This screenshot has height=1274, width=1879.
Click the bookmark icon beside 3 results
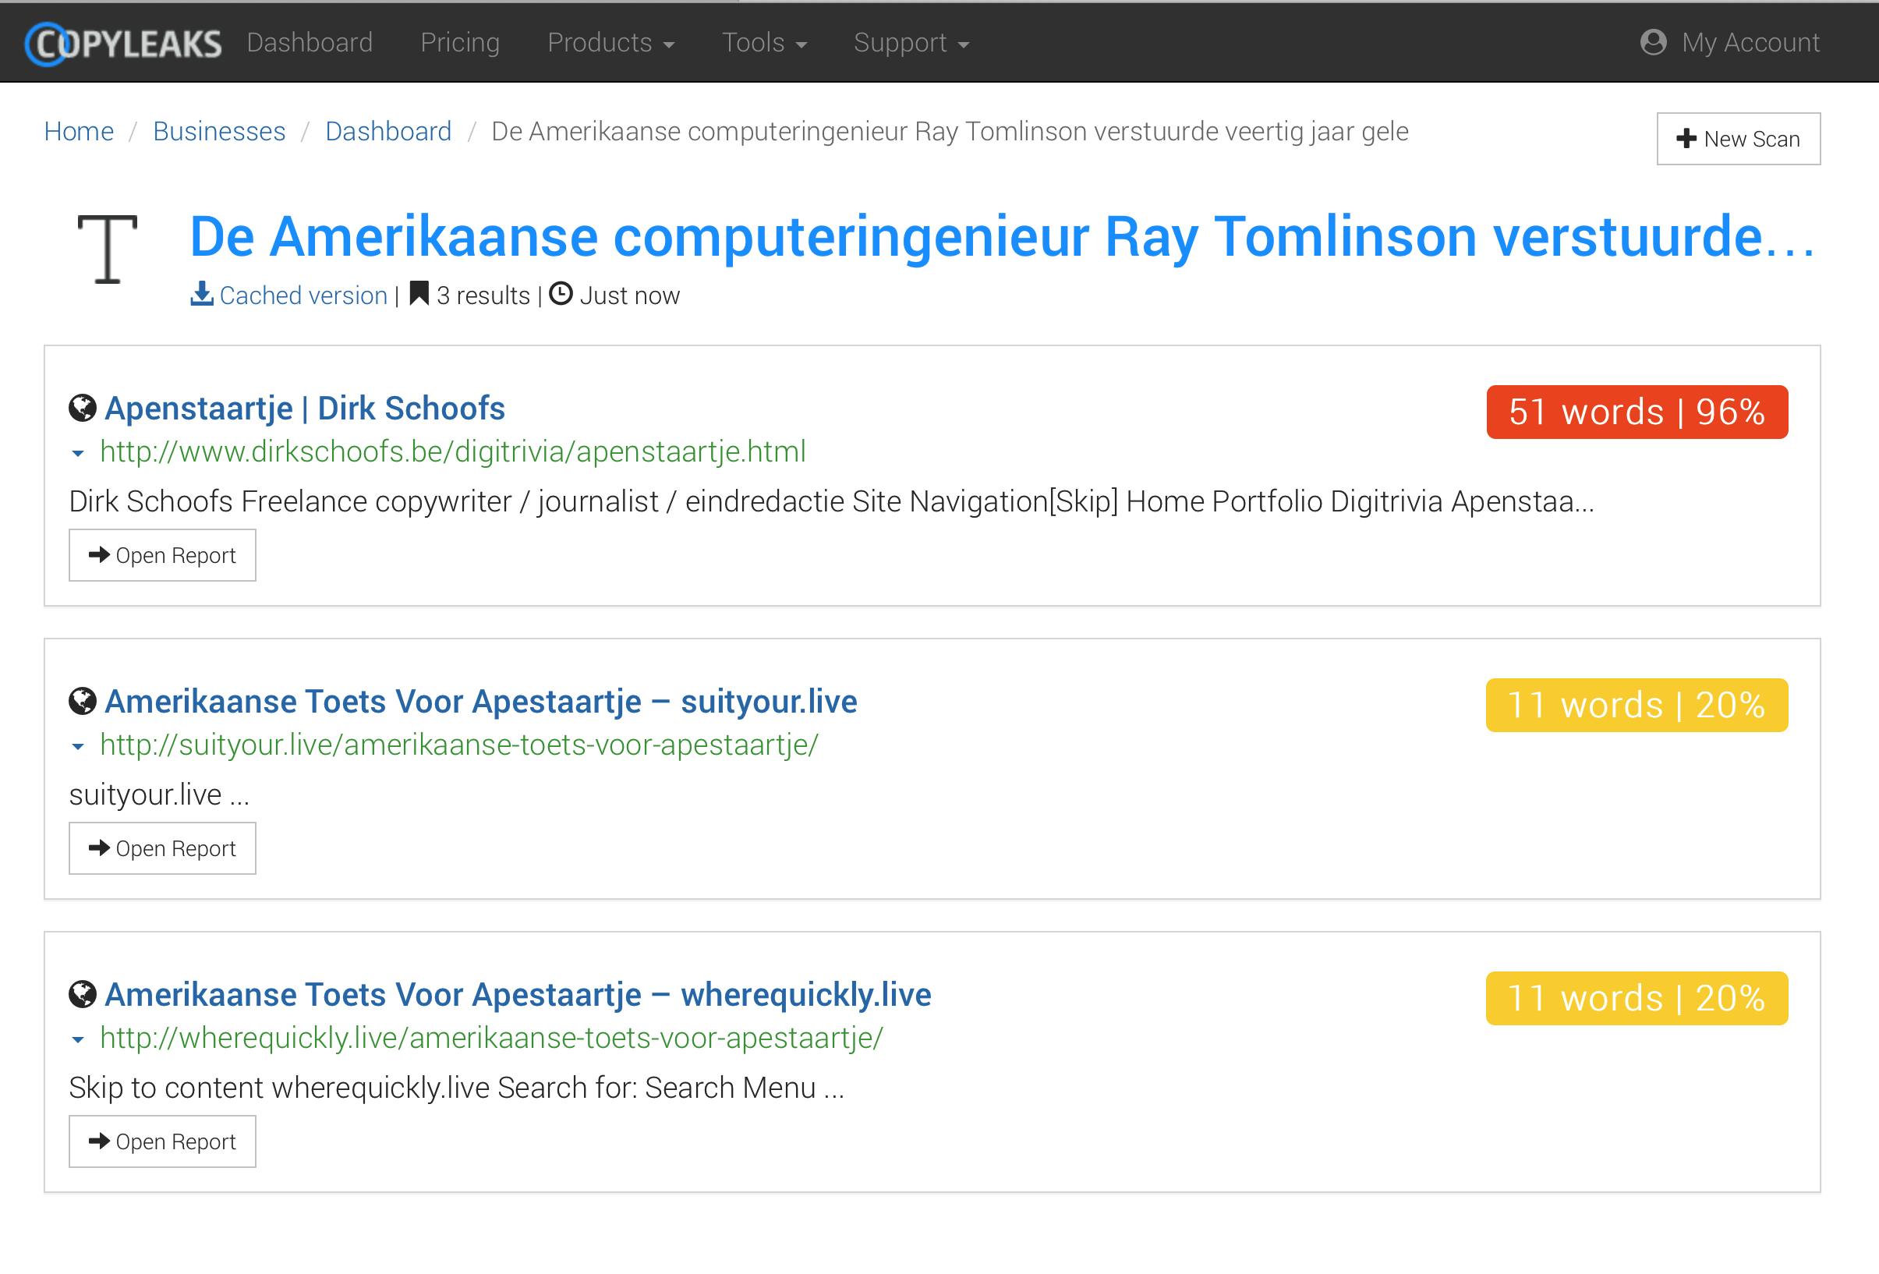coord(419,293)
